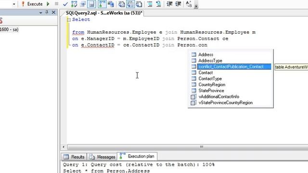Viewport: 308px width, 173px height.
Task: Open the toolbar overflow options arrow
Action: (196, 6)
